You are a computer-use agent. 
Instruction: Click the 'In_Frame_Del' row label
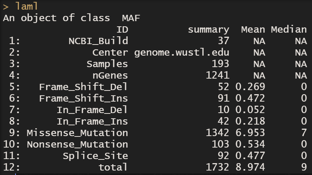coord(92,110)
